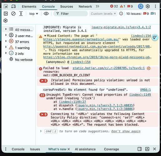The image size is (161, 156).
Task: Click the orange network request icon beside hotjar error
Action: point(148,68)
